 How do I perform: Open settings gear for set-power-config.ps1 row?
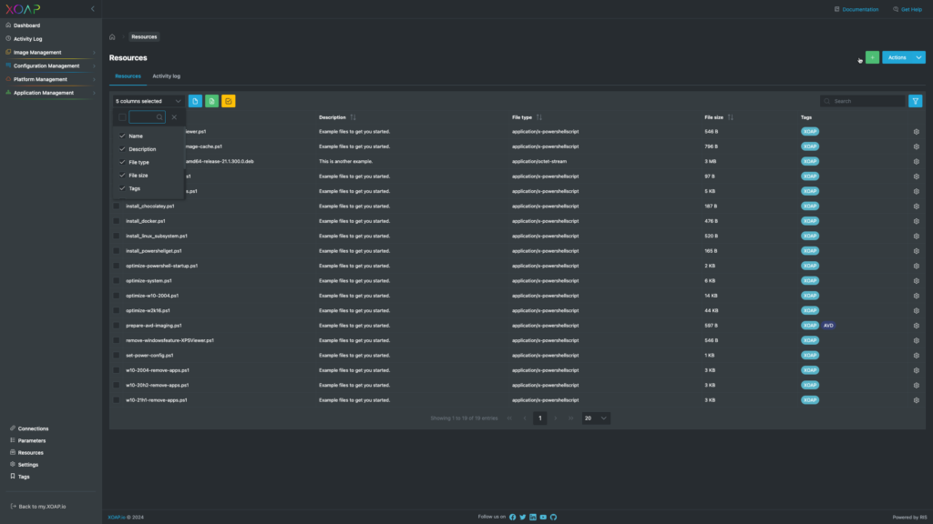[x=917, y=356]
